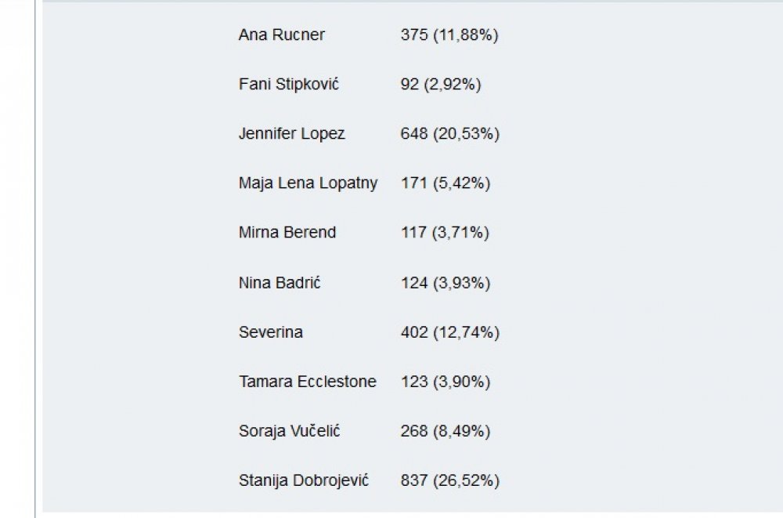
Task: Click the 375 (11,88%) vote result
Action: coord(449,35)
